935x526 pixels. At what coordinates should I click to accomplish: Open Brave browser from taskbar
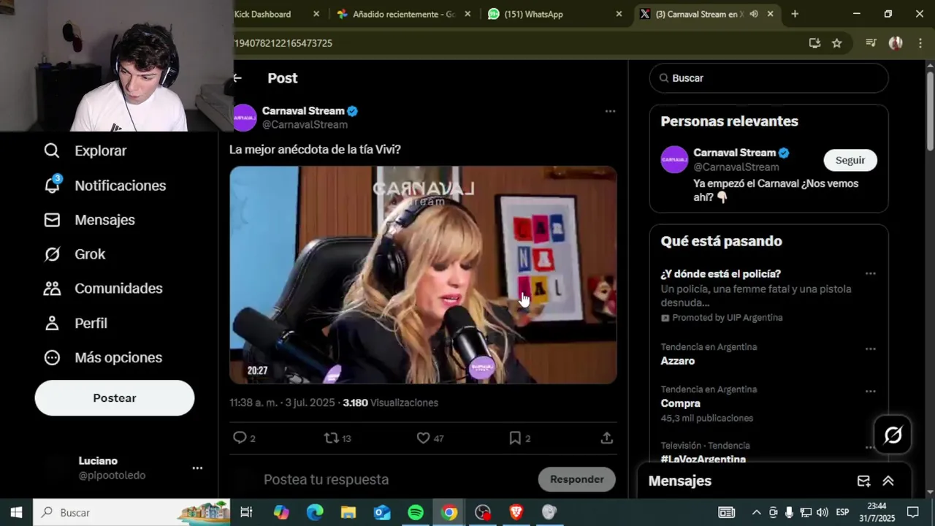(516, 513)
